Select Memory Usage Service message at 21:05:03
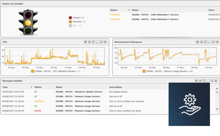This screenshot has width=220, height=136. pos(78,111)
